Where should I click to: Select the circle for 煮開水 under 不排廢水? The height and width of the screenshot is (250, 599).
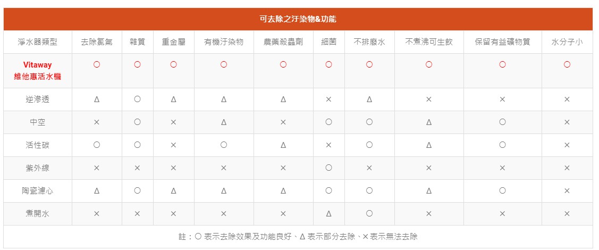(369, 214)
